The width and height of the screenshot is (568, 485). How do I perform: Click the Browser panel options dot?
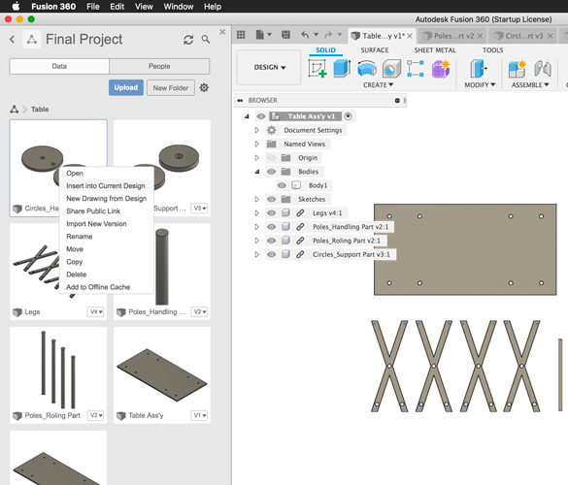pyautogui.click(x=397, y=100)
